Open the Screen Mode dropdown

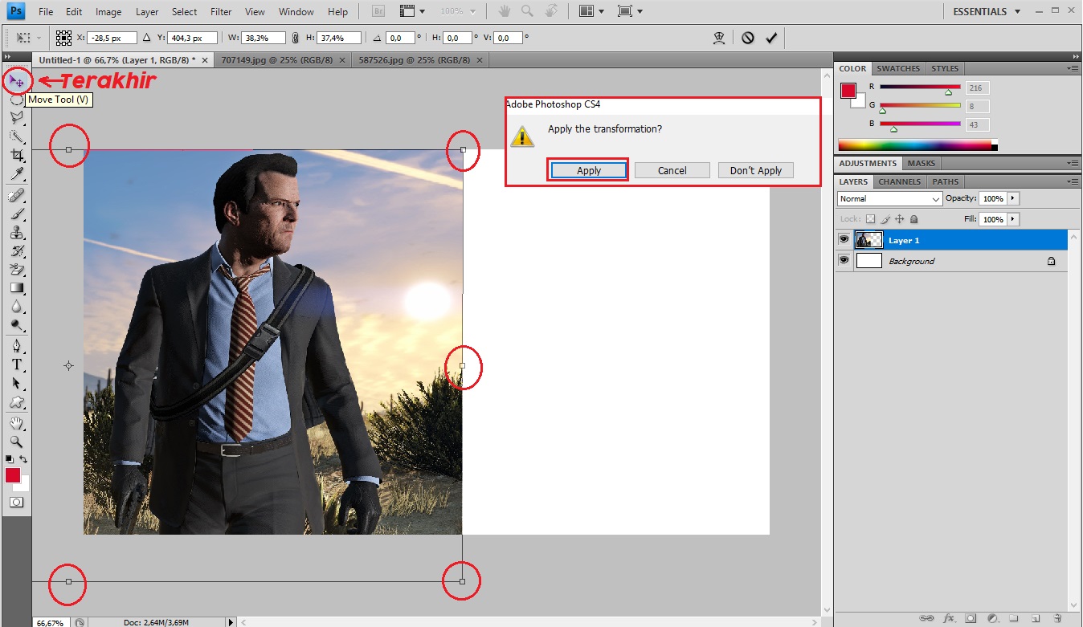630,12
